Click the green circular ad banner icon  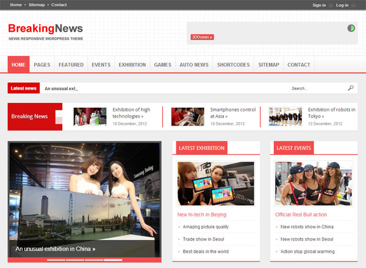coord(351,28)
